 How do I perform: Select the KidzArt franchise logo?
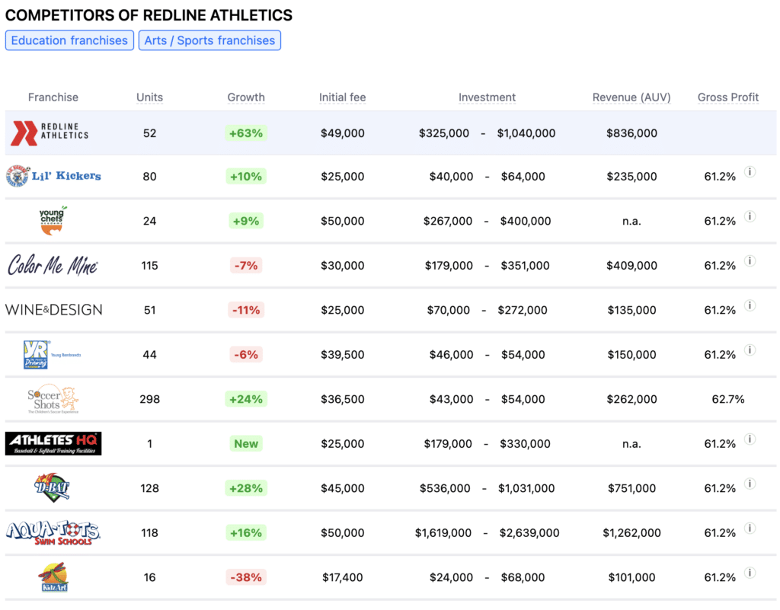tap(53, 577)
